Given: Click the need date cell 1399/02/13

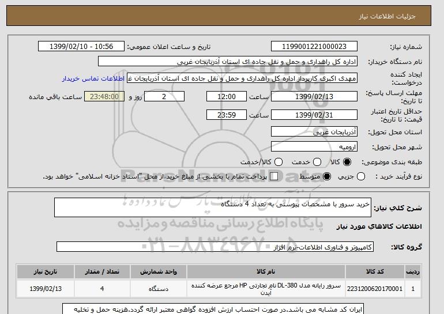Looking at the screenshot, I should pos(46,289).
